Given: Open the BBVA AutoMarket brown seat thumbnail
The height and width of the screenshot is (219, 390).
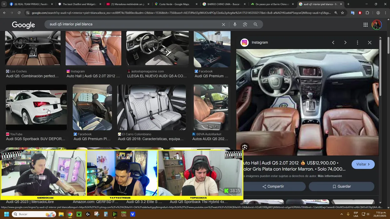Looking at the screenshot, I should (x=211, y=107).
